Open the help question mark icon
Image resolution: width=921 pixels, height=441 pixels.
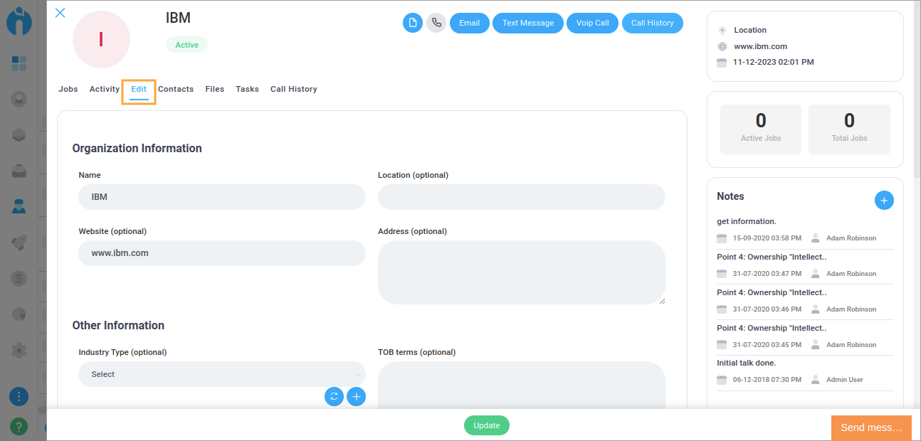(x=19, y=426)
